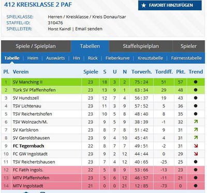Click the black trend dot for SV Manching II
This screenshot has height=193, width=207.
[x=196, y=82]
